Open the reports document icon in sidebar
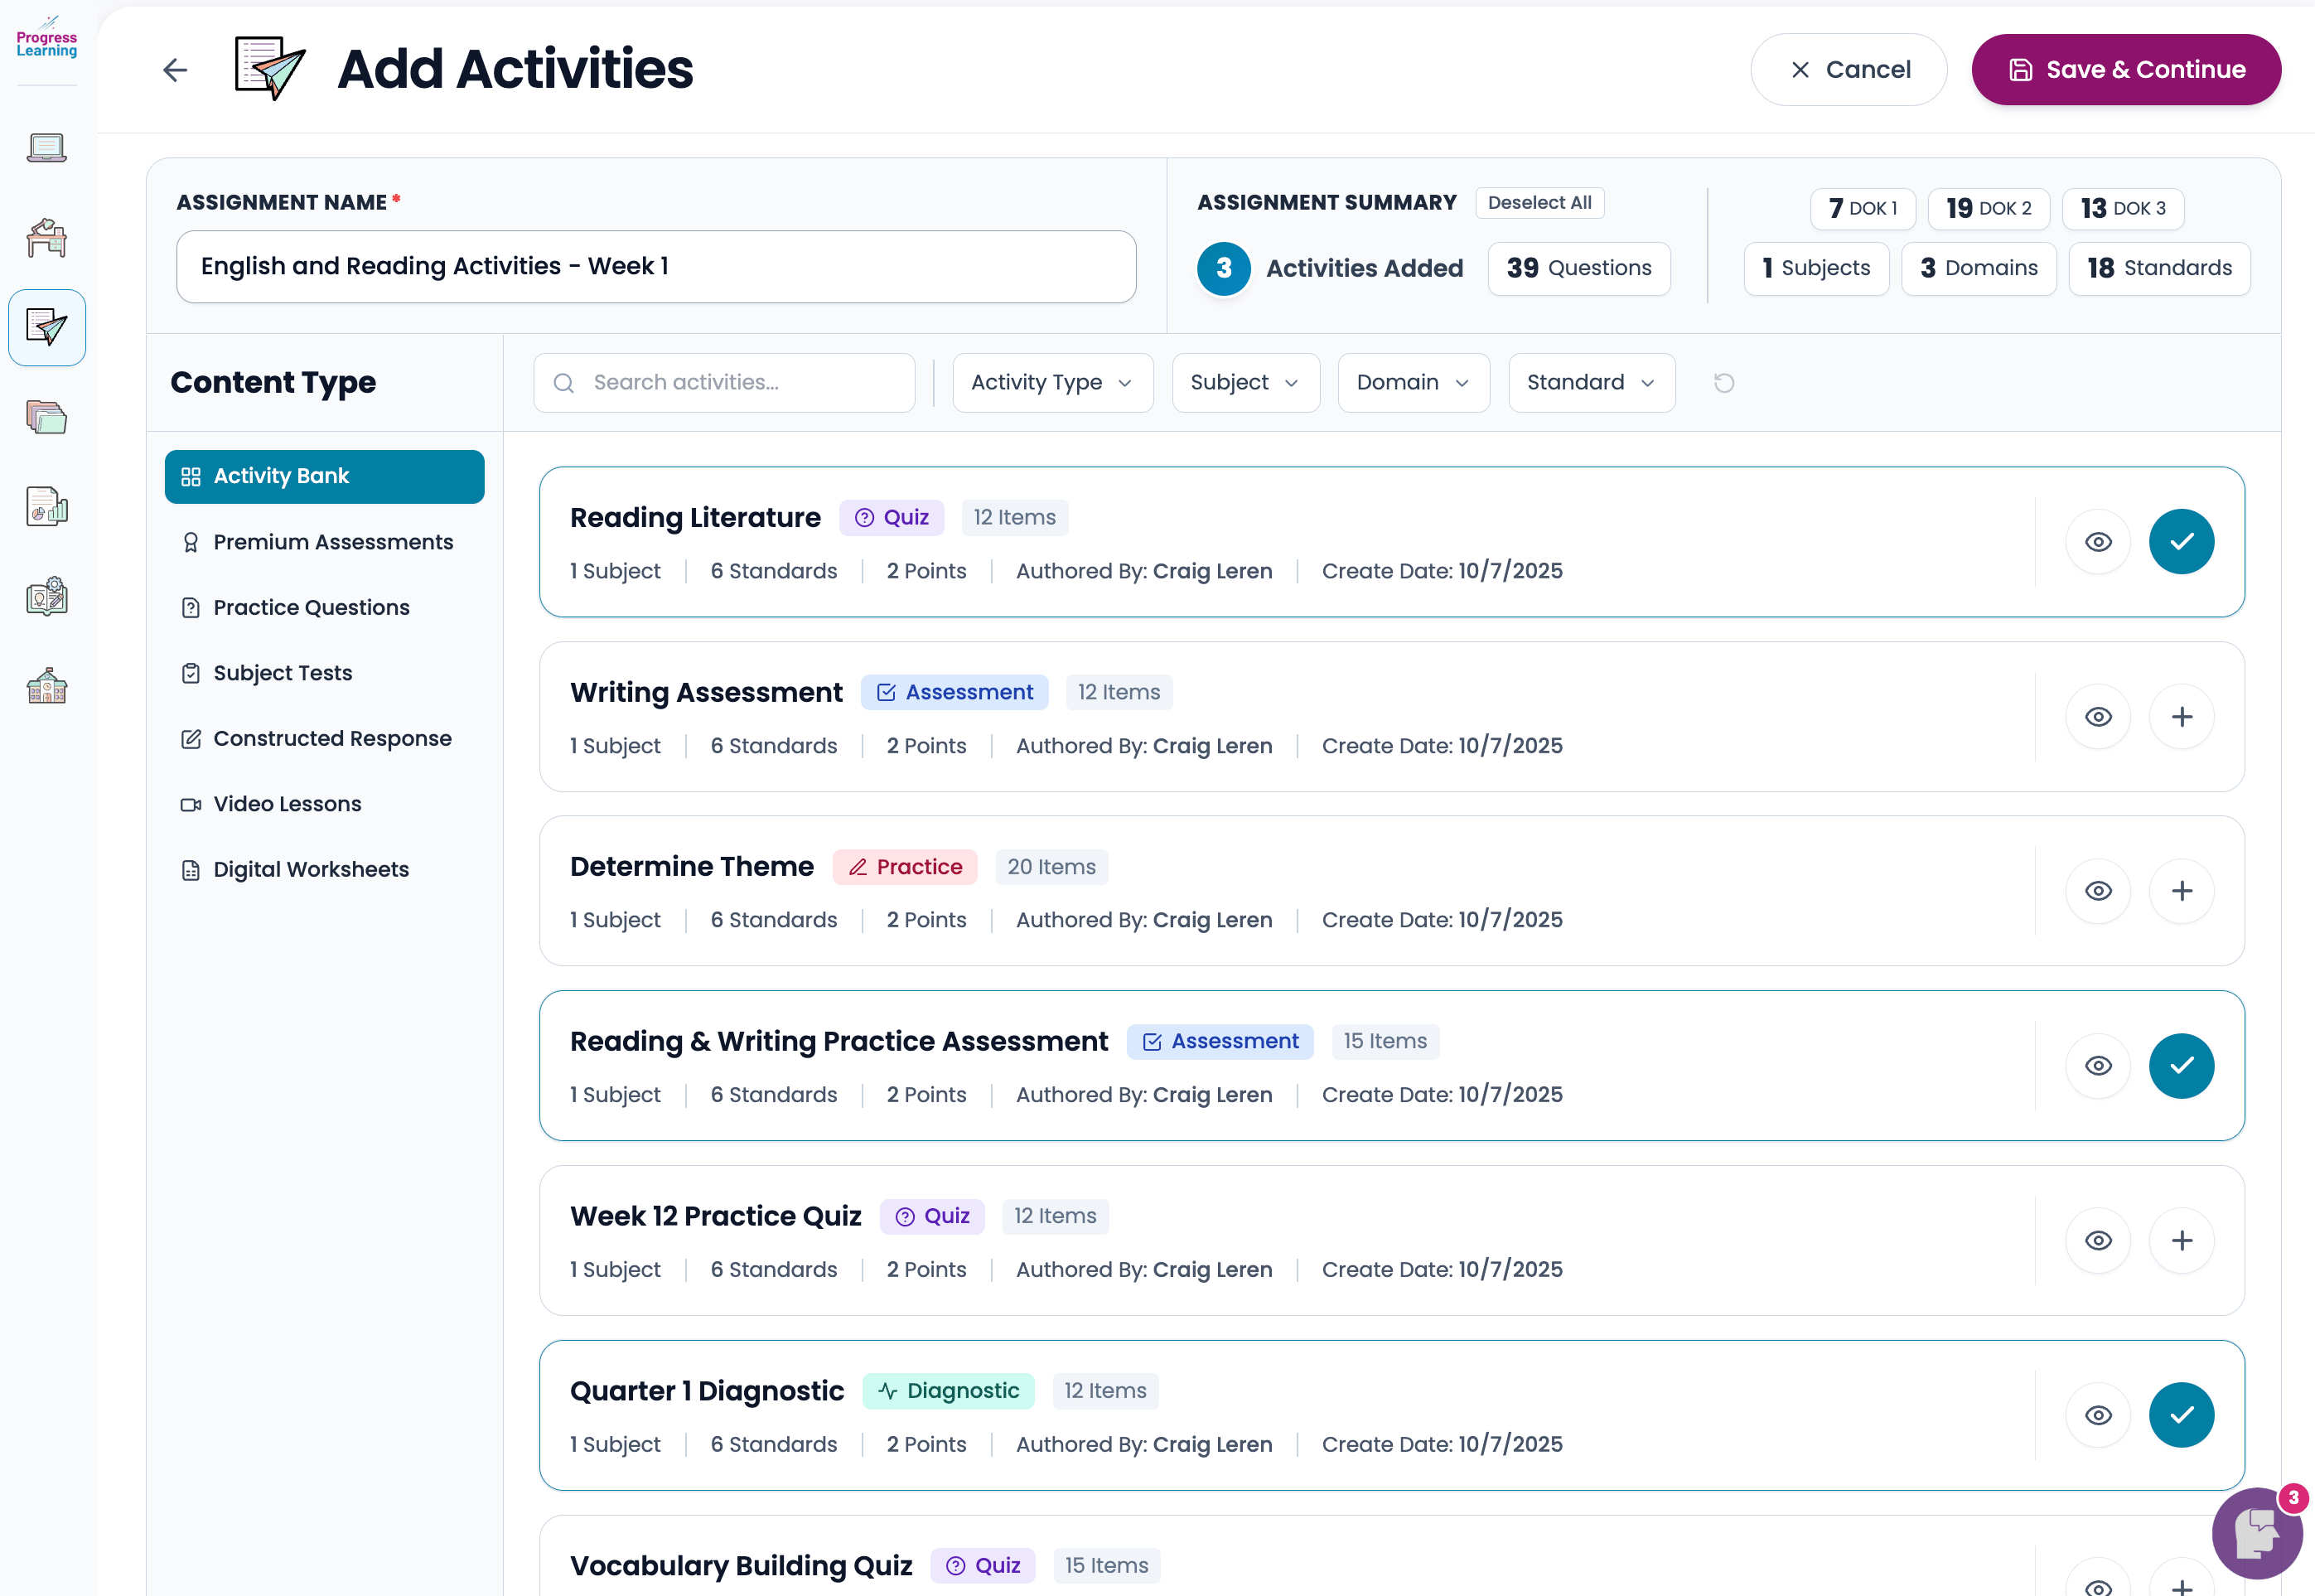Viewport: 2315px width, 1596px height. click(46, 506)
